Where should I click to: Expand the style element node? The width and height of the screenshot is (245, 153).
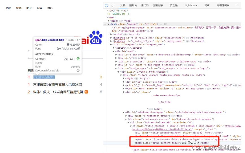tap(124, 78)
